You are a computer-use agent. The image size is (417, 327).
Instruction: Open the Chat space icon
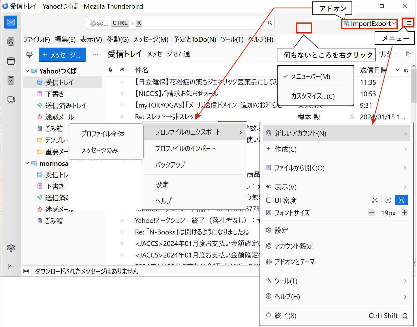click(11, 100)
